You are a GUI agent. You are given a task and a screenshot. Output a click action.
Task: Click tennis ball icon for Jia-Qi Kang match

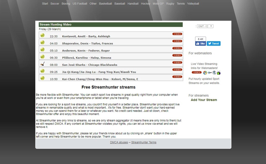[42, 71]
